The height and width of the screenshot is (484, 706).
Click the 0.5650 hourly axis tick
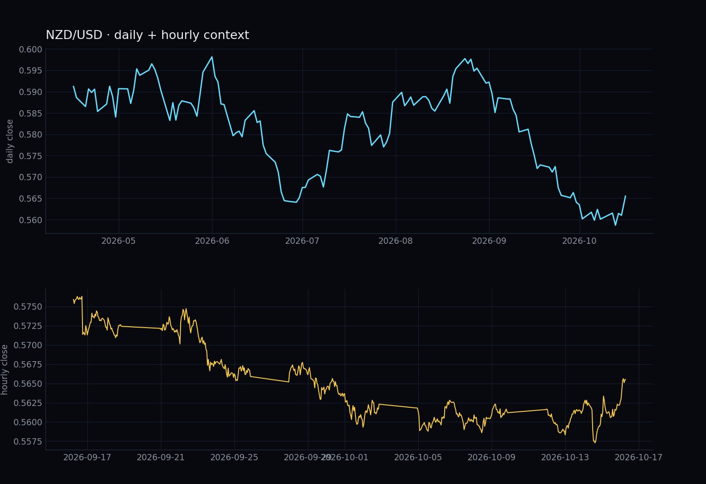click(28, 384)
